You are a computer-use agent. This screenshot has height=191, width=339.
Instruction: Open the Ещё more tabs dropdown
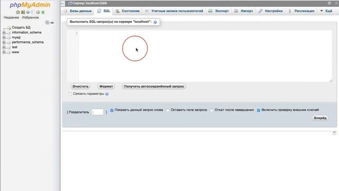pyautogui.click(x=326, y=11)
